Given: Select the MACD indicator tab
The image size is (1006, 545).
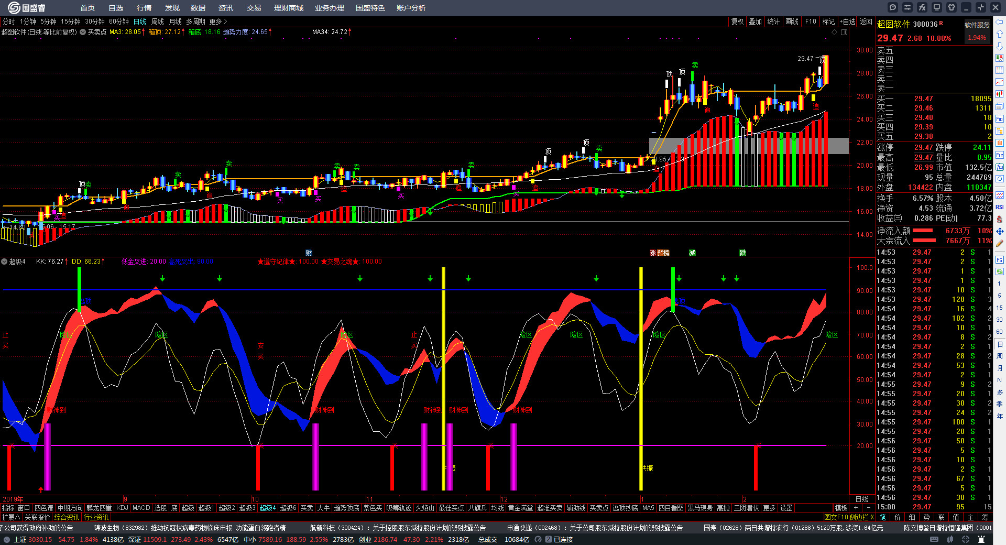Looking at the screenshot, I should coord(141,508).
